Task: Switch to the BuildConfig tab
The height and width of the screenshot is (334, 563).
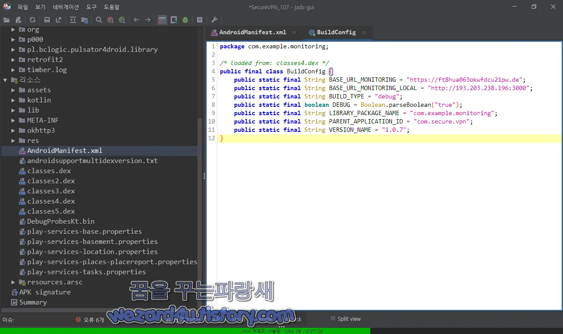Action: click(x=336, y=32)
